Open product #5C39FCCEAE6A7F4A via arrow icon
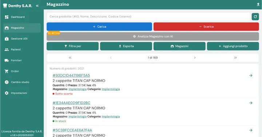Viewport: 262px width, 137px height. coord(251,130)
